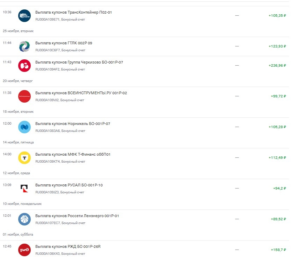Select Выплата купонов Норникель БО-001Р-07
Viewport: 294px width, 259px height.
coord(73,124)
